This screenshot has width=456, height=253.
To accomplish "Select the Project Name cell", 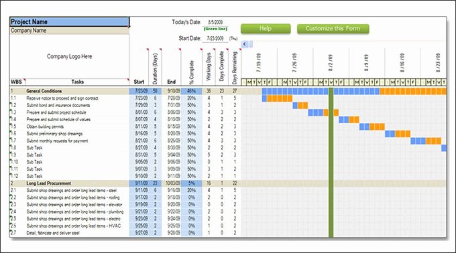I will (x=70, y=22).
